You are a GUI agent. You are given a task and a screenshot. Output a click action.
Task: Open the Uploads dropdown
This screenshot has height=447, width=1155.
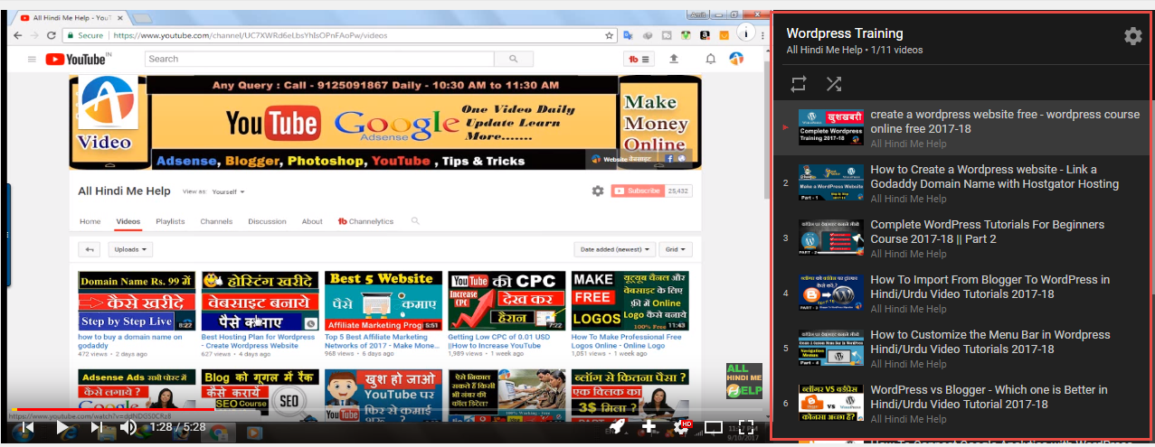click(130, 249)
